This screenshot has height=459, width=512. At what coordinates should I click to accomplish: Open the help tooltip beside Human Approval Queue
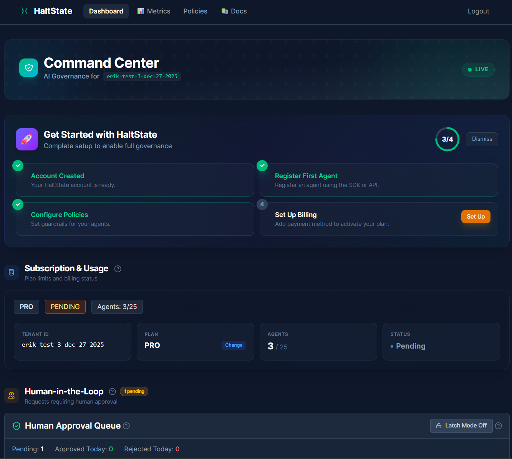pos(126,426)
